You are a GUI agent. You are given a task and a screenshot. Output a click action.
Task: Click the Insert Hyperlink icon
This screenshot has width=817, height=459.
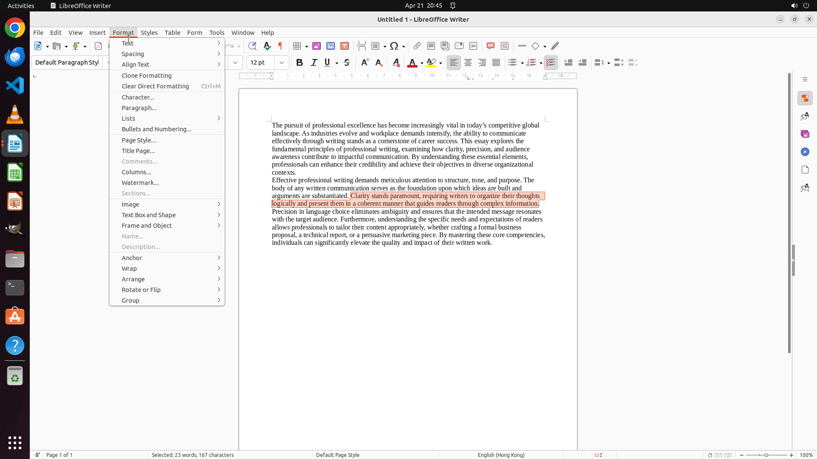point(417,46)
